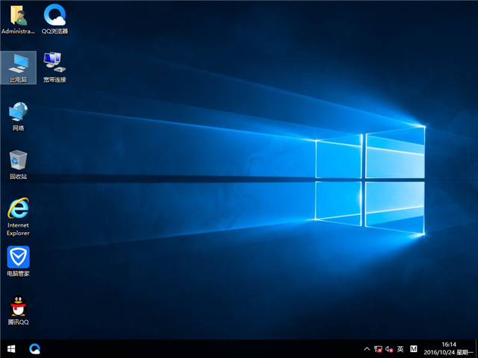Expand the hidden system tray icons
The height and width of the screenshot is (358, 478).
[366, 348]
